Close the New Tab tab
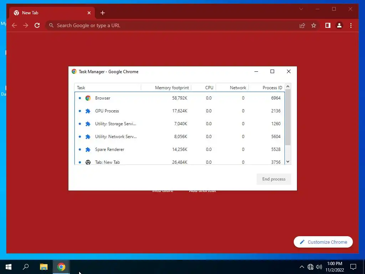Screen dimensions: 365x274 (89, 13)
